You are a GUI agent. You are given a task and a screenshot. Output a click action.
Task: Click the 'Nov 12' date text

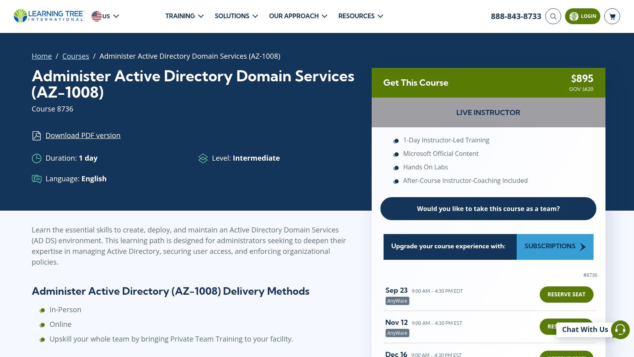396,322
